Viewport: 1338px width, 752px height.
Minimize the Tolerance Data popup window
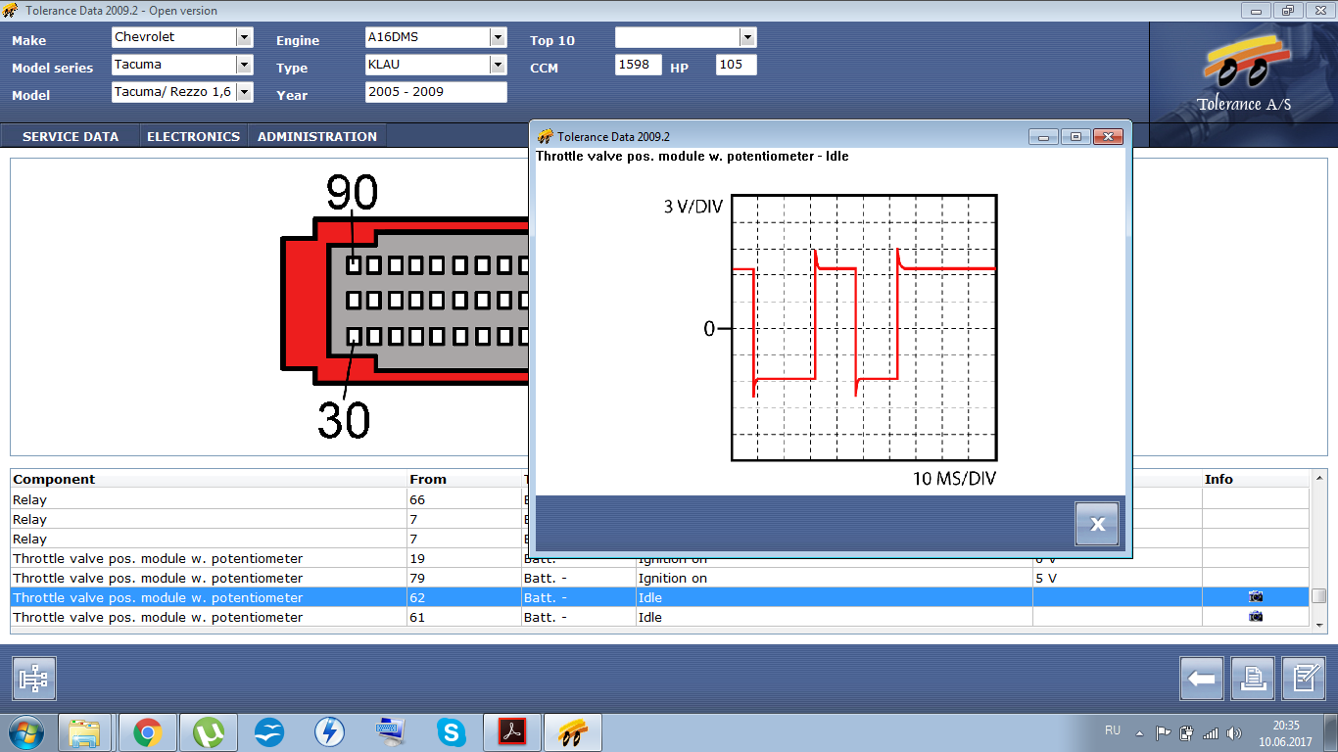click(x=1043, y=137)
